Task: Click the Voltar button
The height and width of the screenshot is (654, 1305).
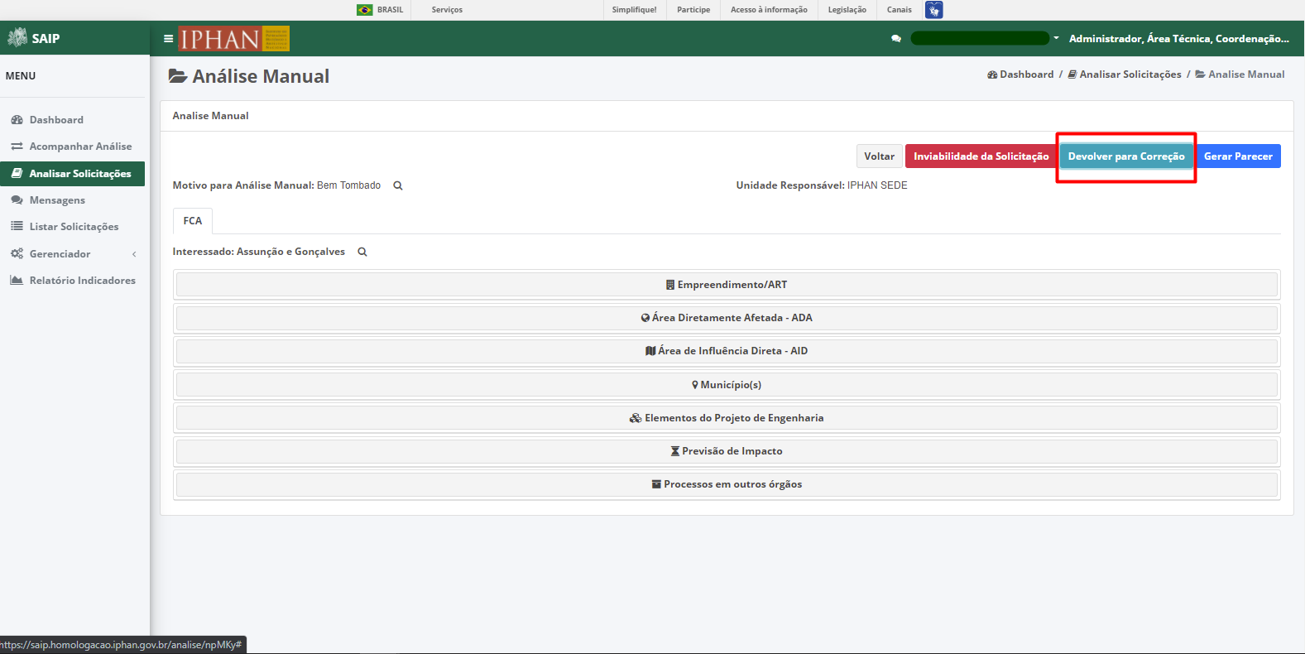Action: coord(879,156)
